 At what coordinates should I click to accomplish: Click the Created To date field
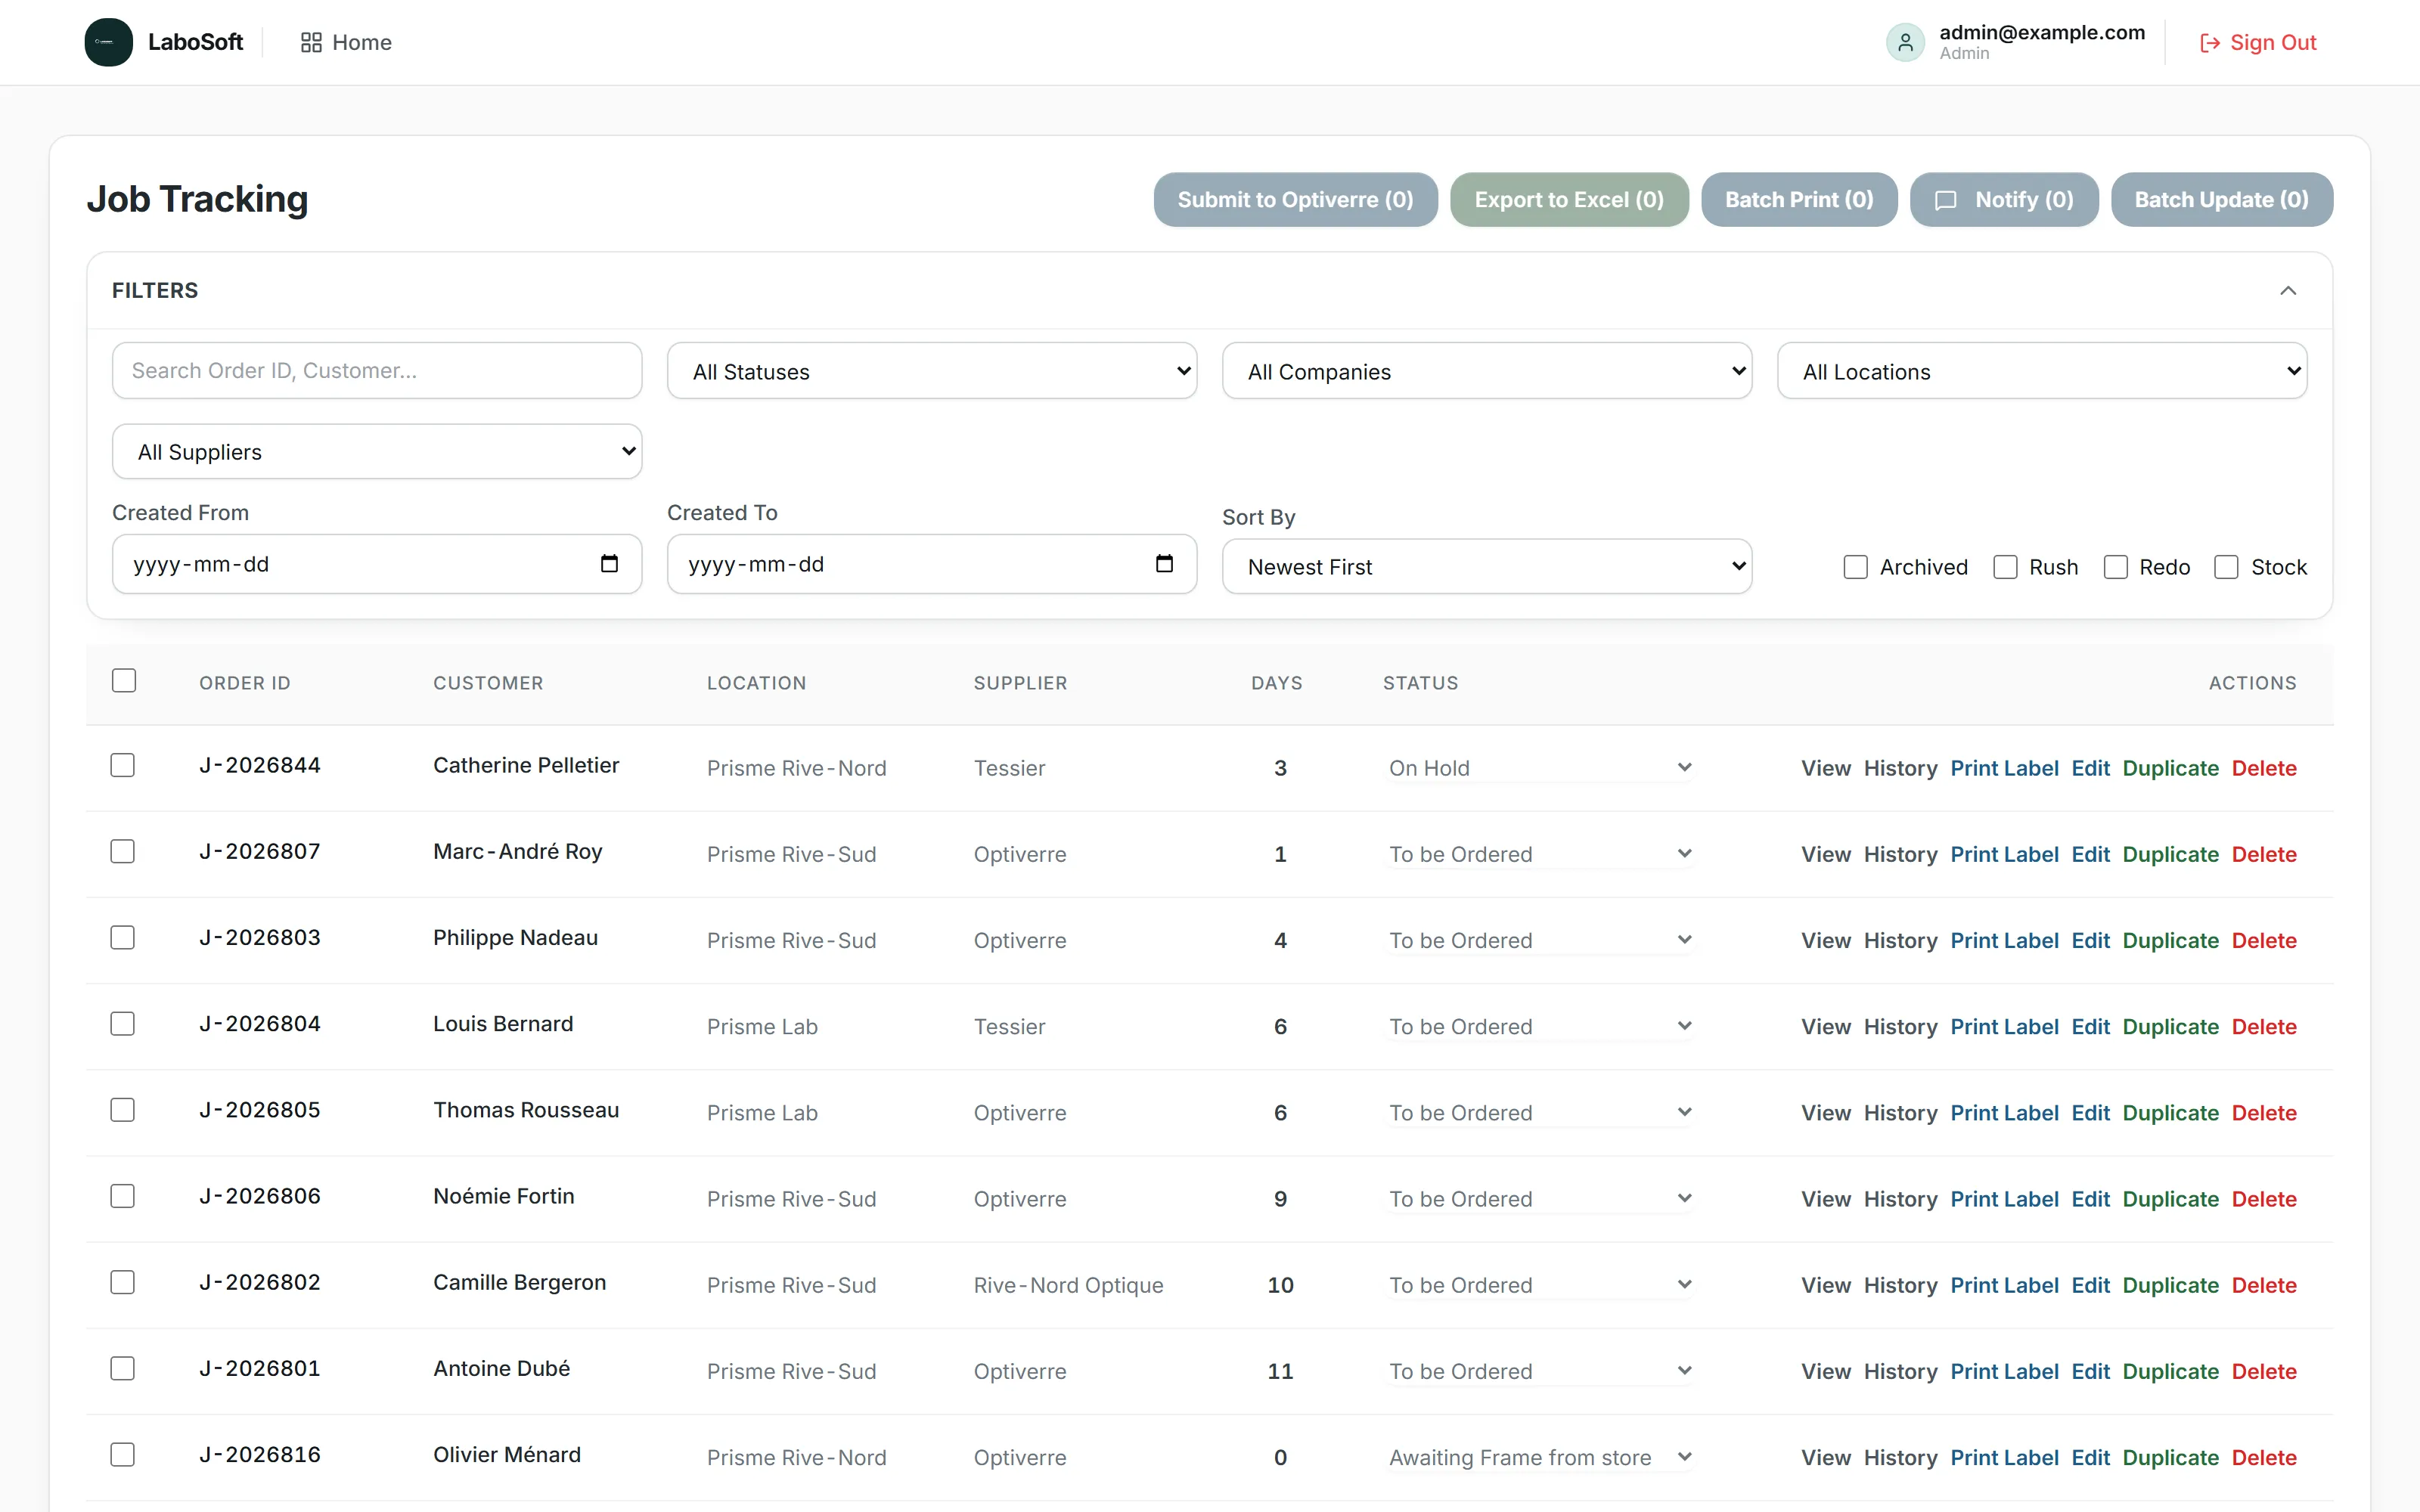932,564
